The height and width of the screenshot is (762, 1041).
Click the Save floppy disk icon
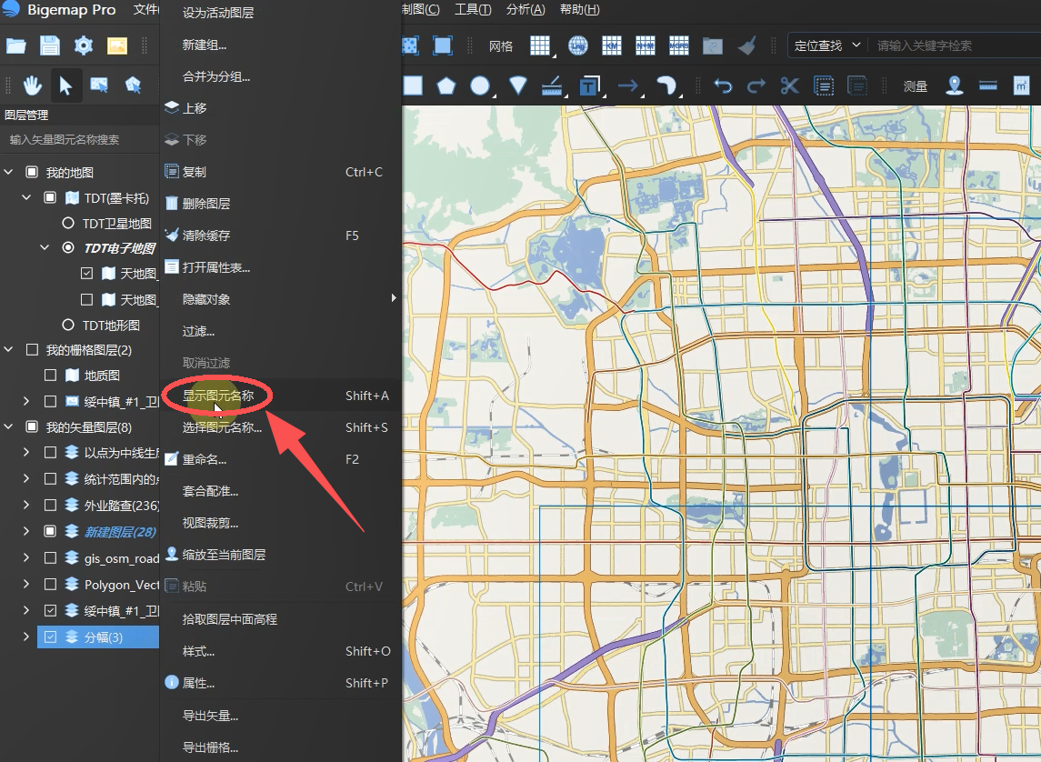point(50,45)
